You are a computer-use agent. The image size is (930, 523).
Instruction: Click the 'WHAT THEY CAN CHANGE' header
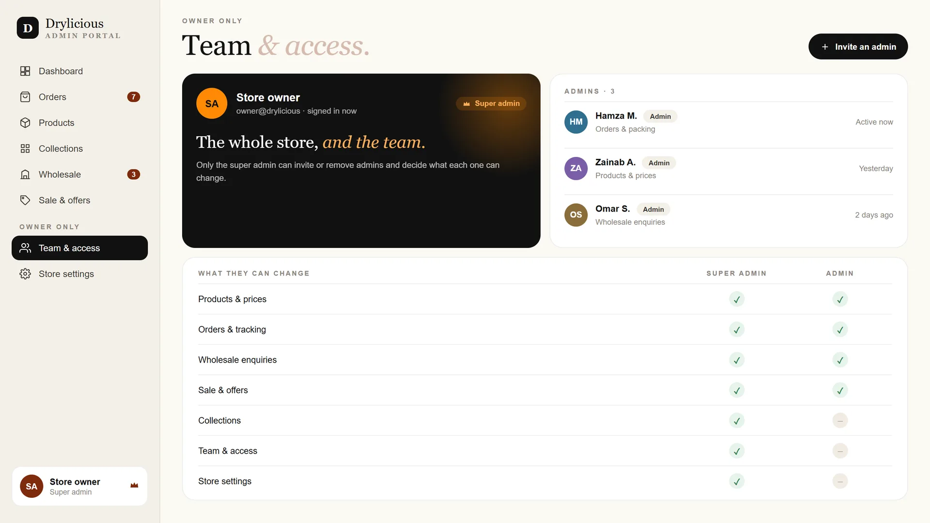(254, 273)
